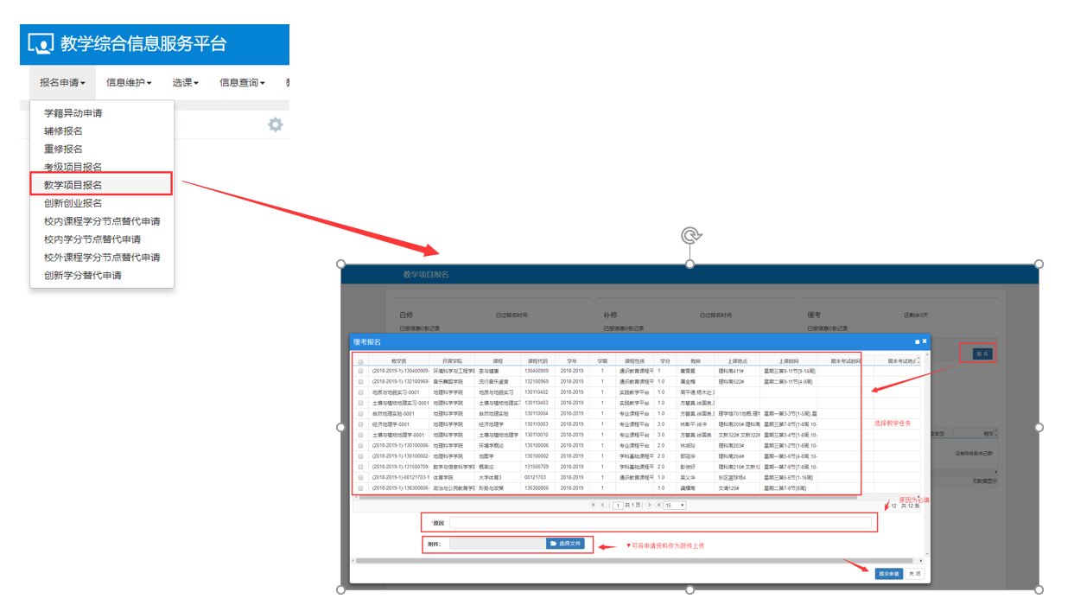Viewport: 1074px width, 605px height.
Task: Click the next page arrow in pager
Action: pyautogui.click(x=649, y=505)
